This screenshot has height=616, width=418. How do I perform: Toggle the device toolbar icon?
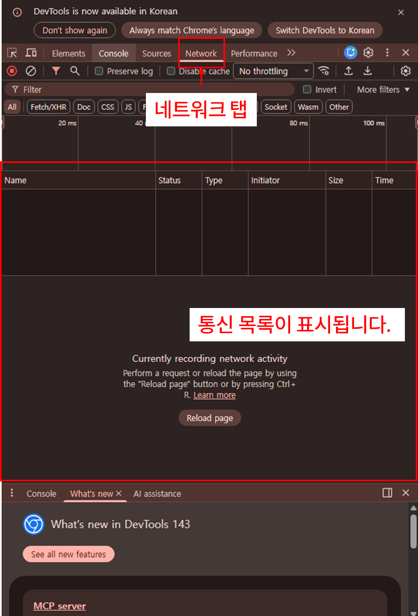(31, 53)
